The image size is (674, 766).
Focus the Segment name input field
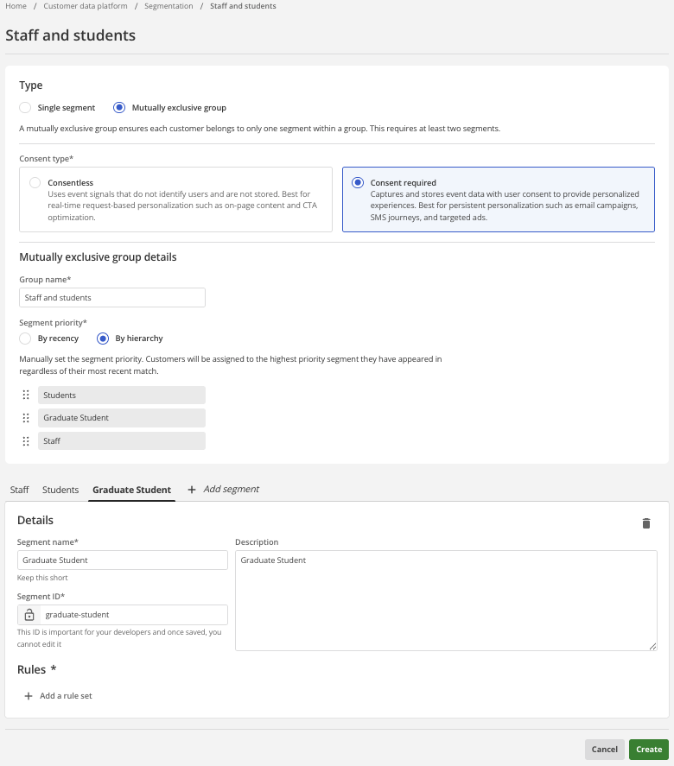[122, 560]
